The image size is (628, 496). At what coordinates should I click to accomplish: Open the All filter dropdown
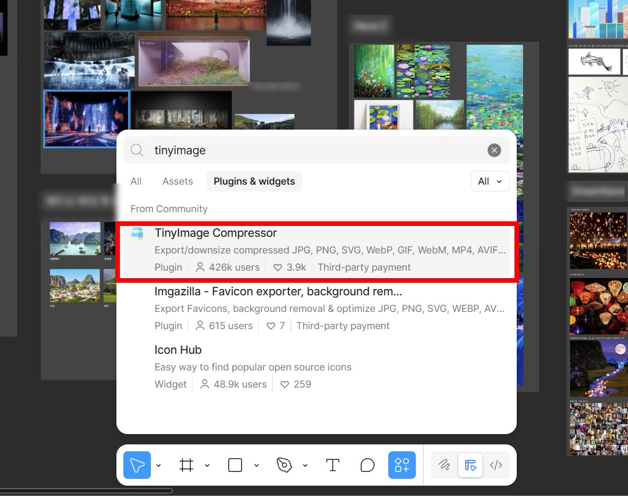coord(490,181)
